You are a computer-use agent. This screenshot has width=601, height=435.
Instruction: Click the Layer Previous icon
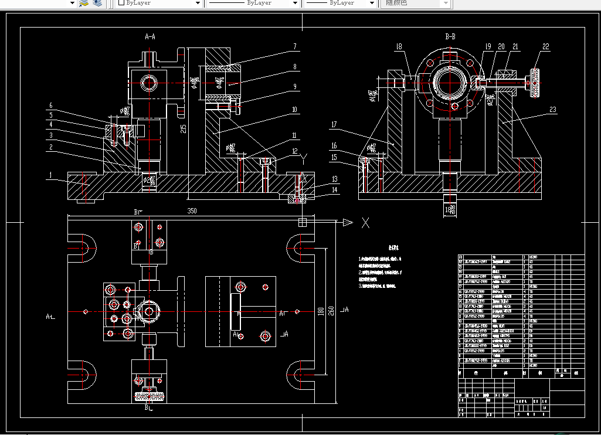[97, 3]
